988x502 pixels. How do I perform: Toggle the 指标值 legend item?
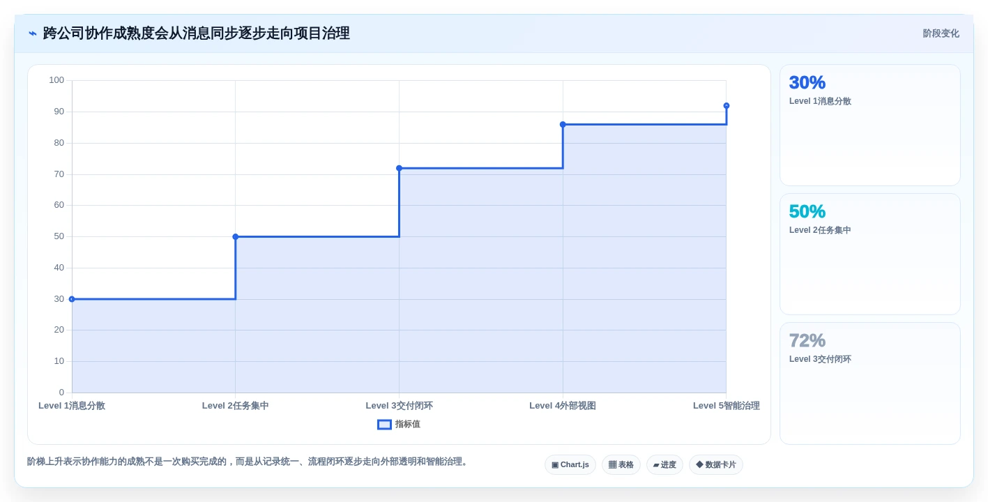[399, 424]
